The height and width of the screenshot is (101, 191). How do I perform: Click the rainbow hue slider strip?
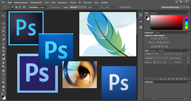coord(187,22)
